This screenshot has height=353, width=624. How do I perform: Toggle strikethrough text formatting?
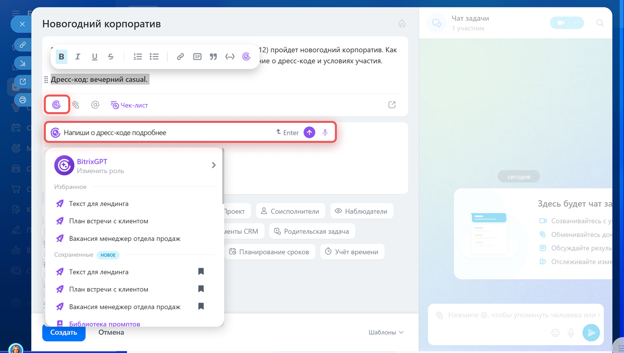pyautogui.click(x=111, y=57)
